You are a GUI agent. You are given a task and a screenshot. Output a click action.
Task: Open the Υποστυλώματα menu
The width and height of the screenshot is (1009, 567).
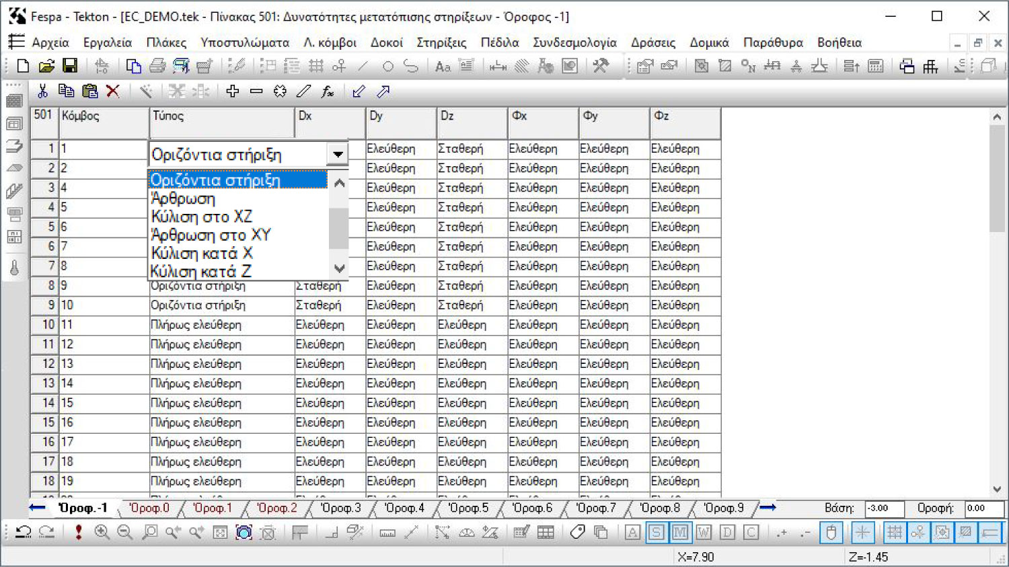[245, 42]
